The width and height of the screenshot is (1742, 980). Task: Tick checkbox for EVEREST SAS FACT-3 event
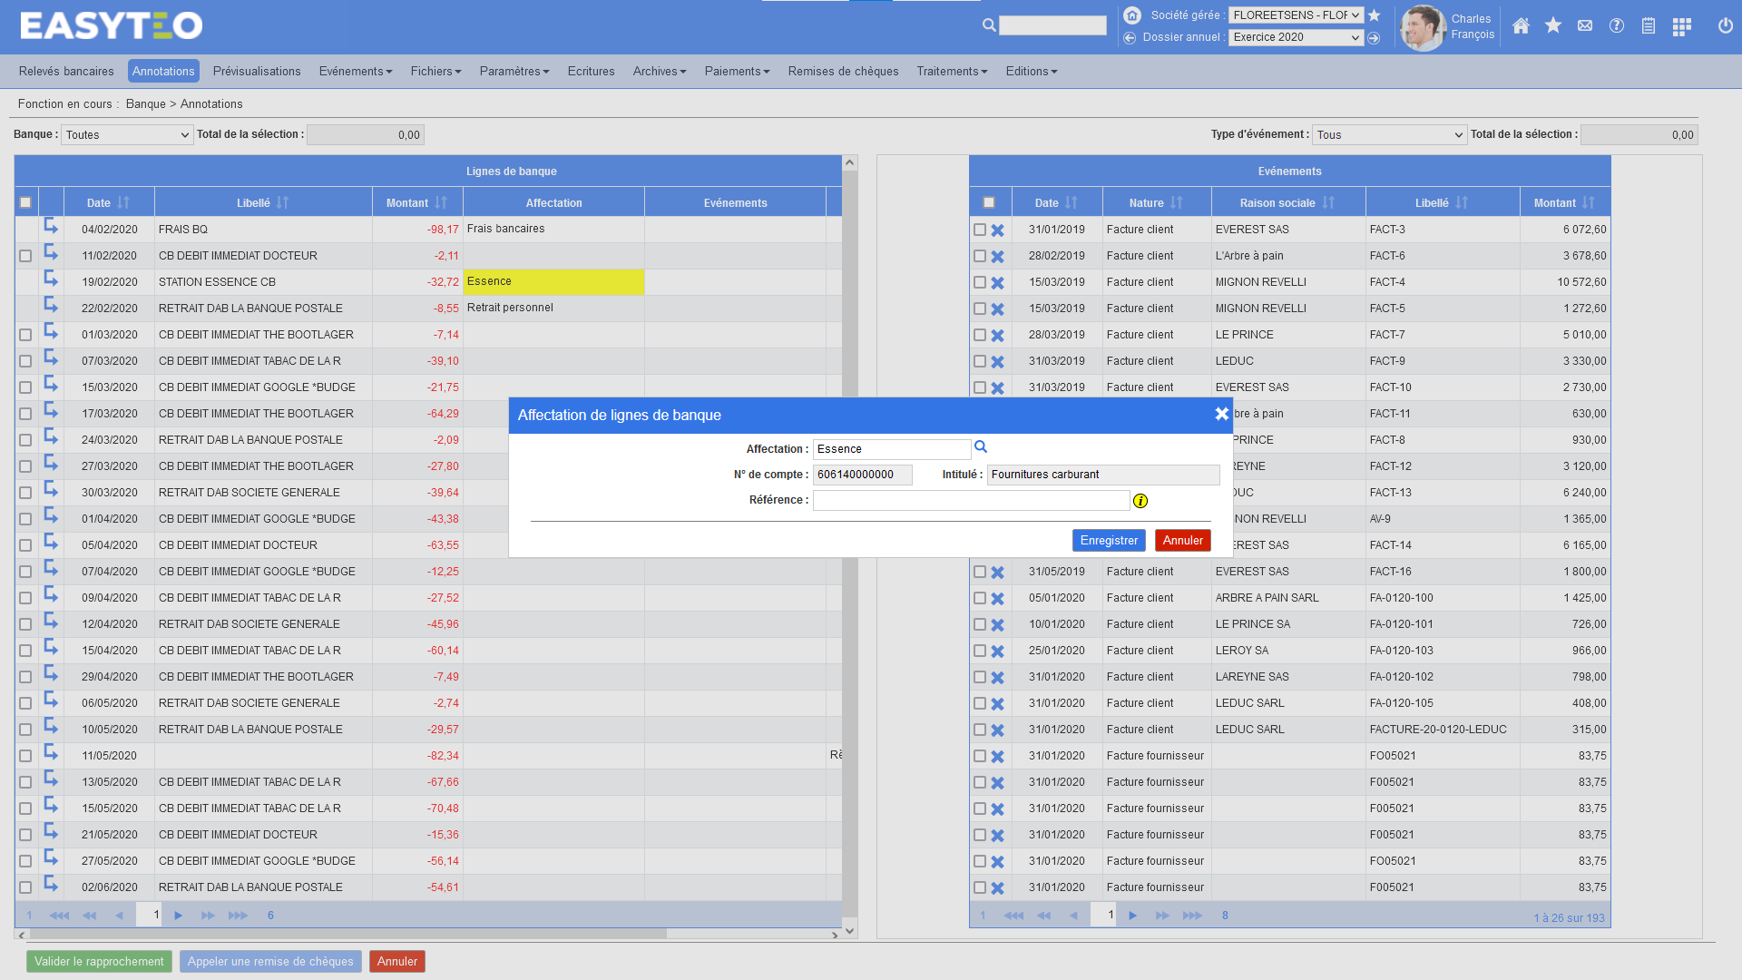click(980, 230)
